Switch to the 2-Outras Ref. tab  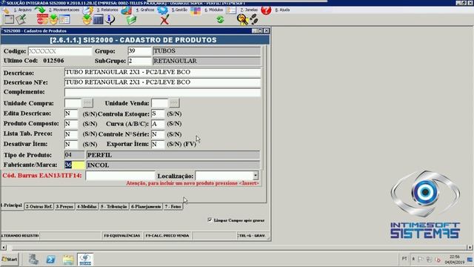point(39,206)
